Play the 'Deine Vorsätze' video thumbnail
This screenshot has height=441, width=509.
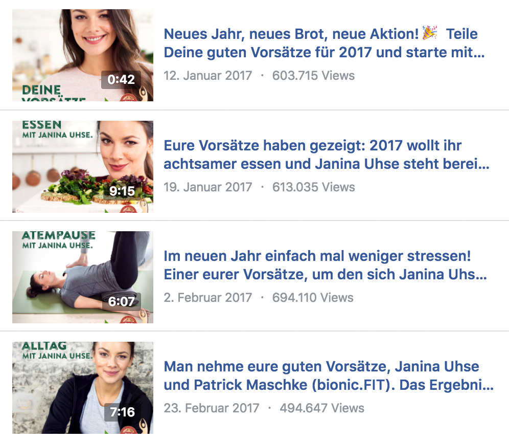(83, 55)
